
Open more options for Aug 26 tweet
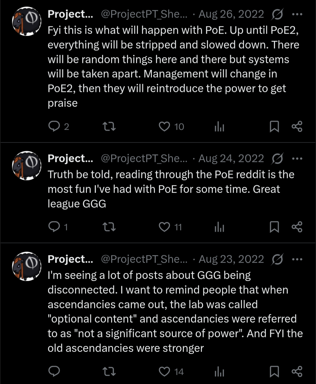coord(297,14)
